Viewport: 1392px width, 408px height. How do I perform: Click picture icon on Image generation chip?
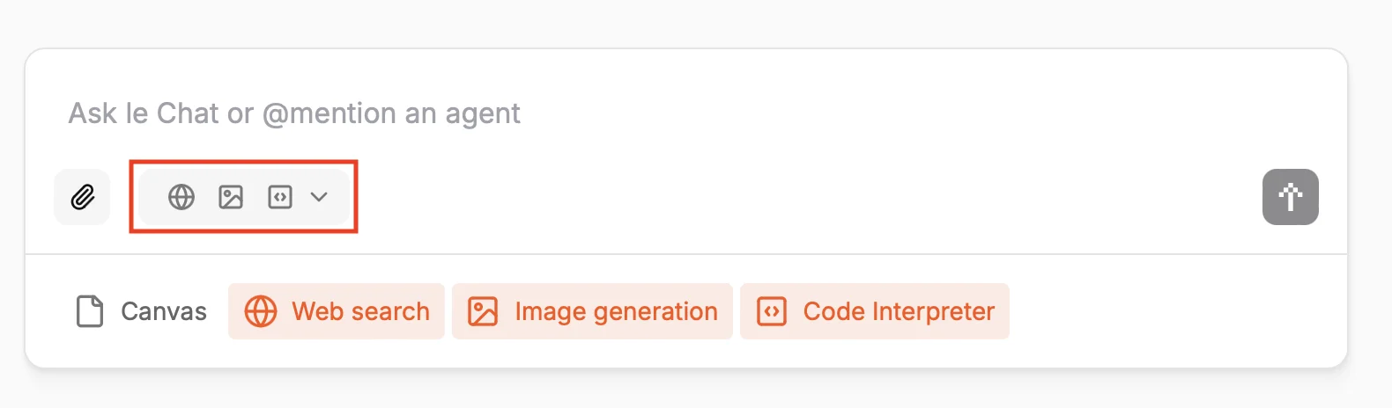point(483,311)
